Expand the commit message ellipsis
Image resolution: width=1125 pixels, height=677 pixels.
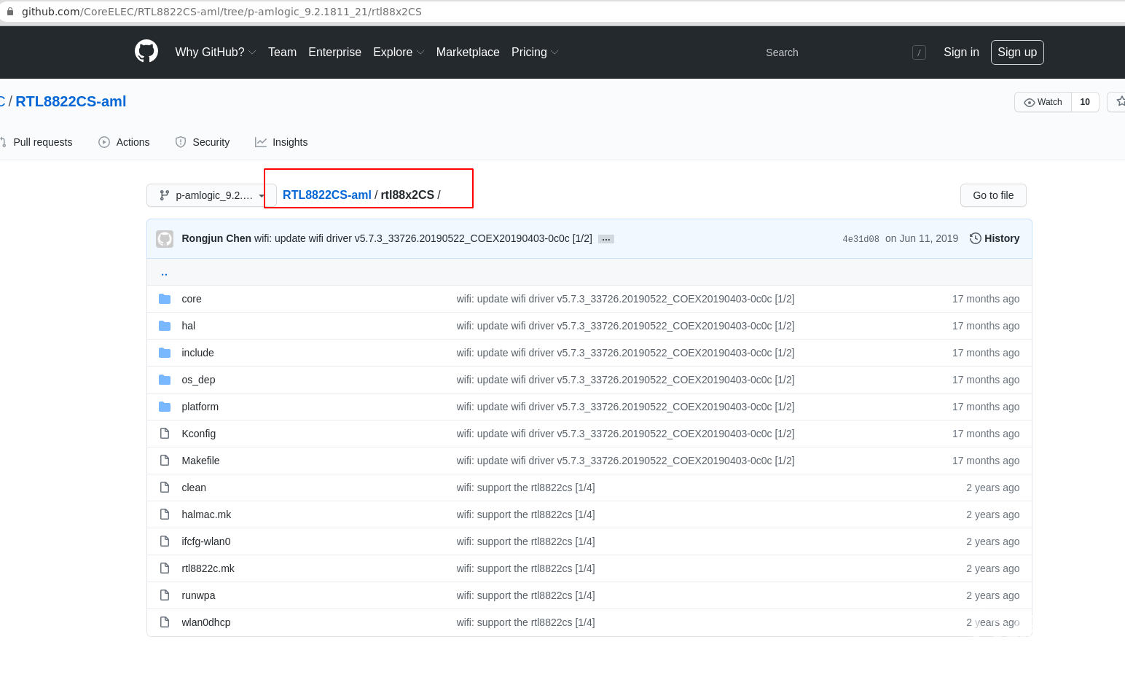[606, 239]
